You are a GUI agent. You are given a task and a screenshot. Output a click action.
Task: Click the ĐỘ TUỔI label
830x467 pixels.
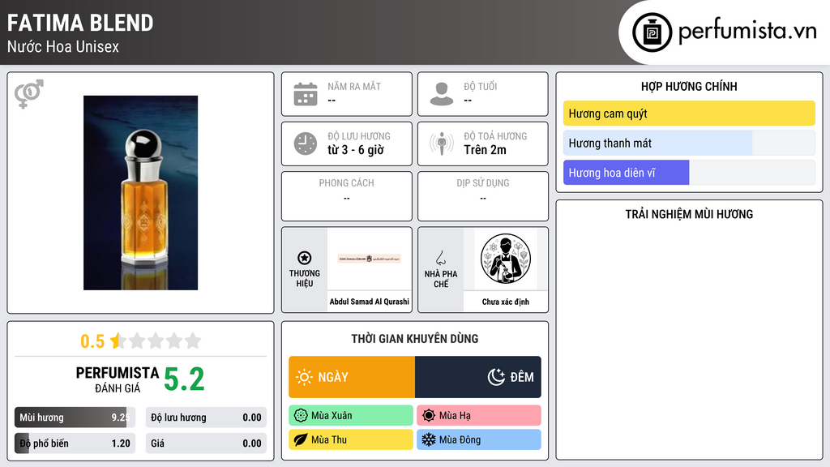481,86
